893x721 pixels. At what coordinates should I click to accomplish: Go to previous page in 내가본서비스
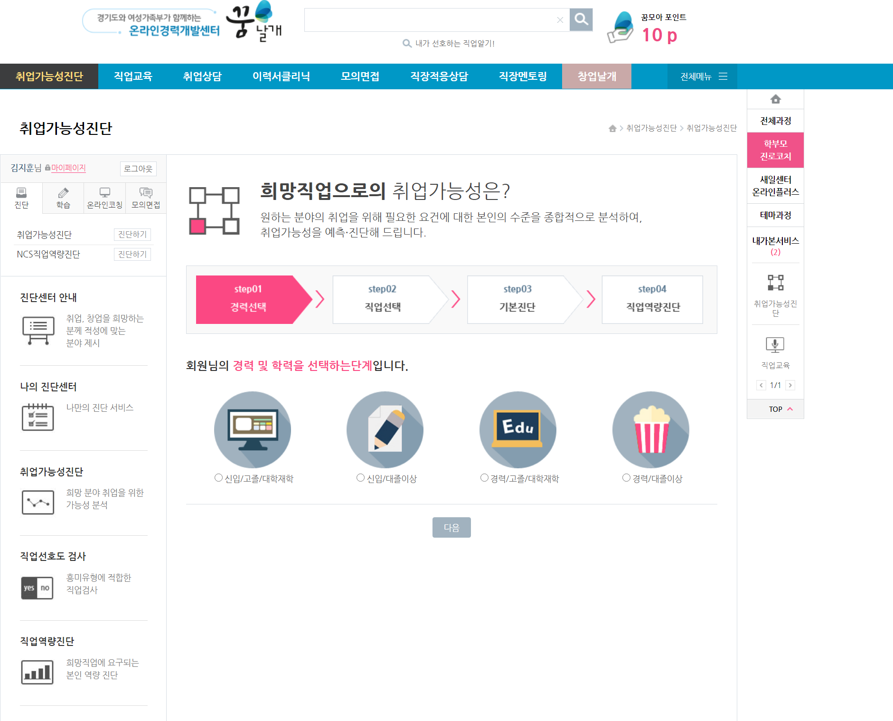761,385
